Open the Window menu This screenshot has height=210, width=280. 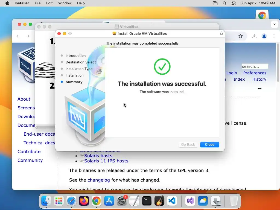65,3
